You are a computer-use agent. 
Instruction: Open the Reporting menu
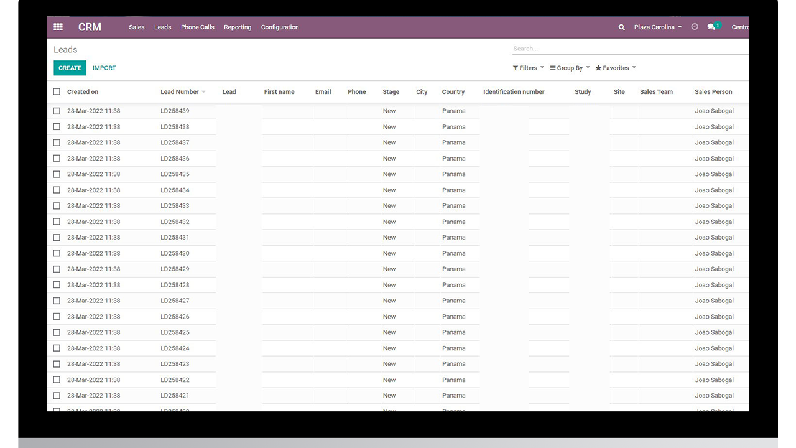pos(238,27)
